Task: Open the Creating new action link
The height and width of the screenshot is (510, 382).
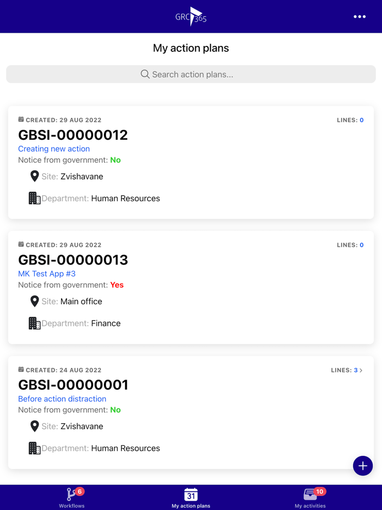Action: click(x=53, y=149)
